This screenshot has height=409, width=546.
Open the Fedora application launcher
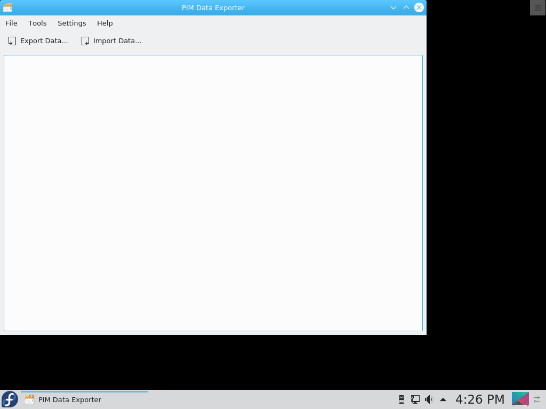click(10, 399)
